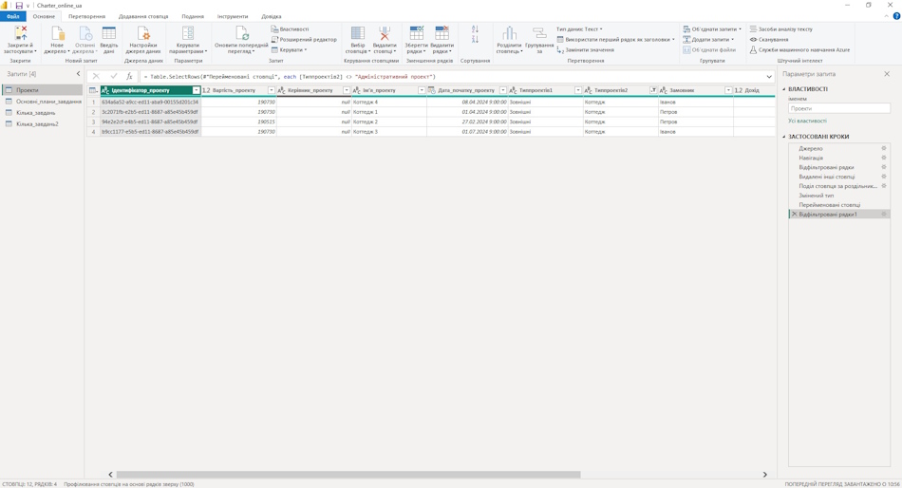
Task: Click Зберегти рядки icon
Action: pyautogui.click(x=417, y=33)
